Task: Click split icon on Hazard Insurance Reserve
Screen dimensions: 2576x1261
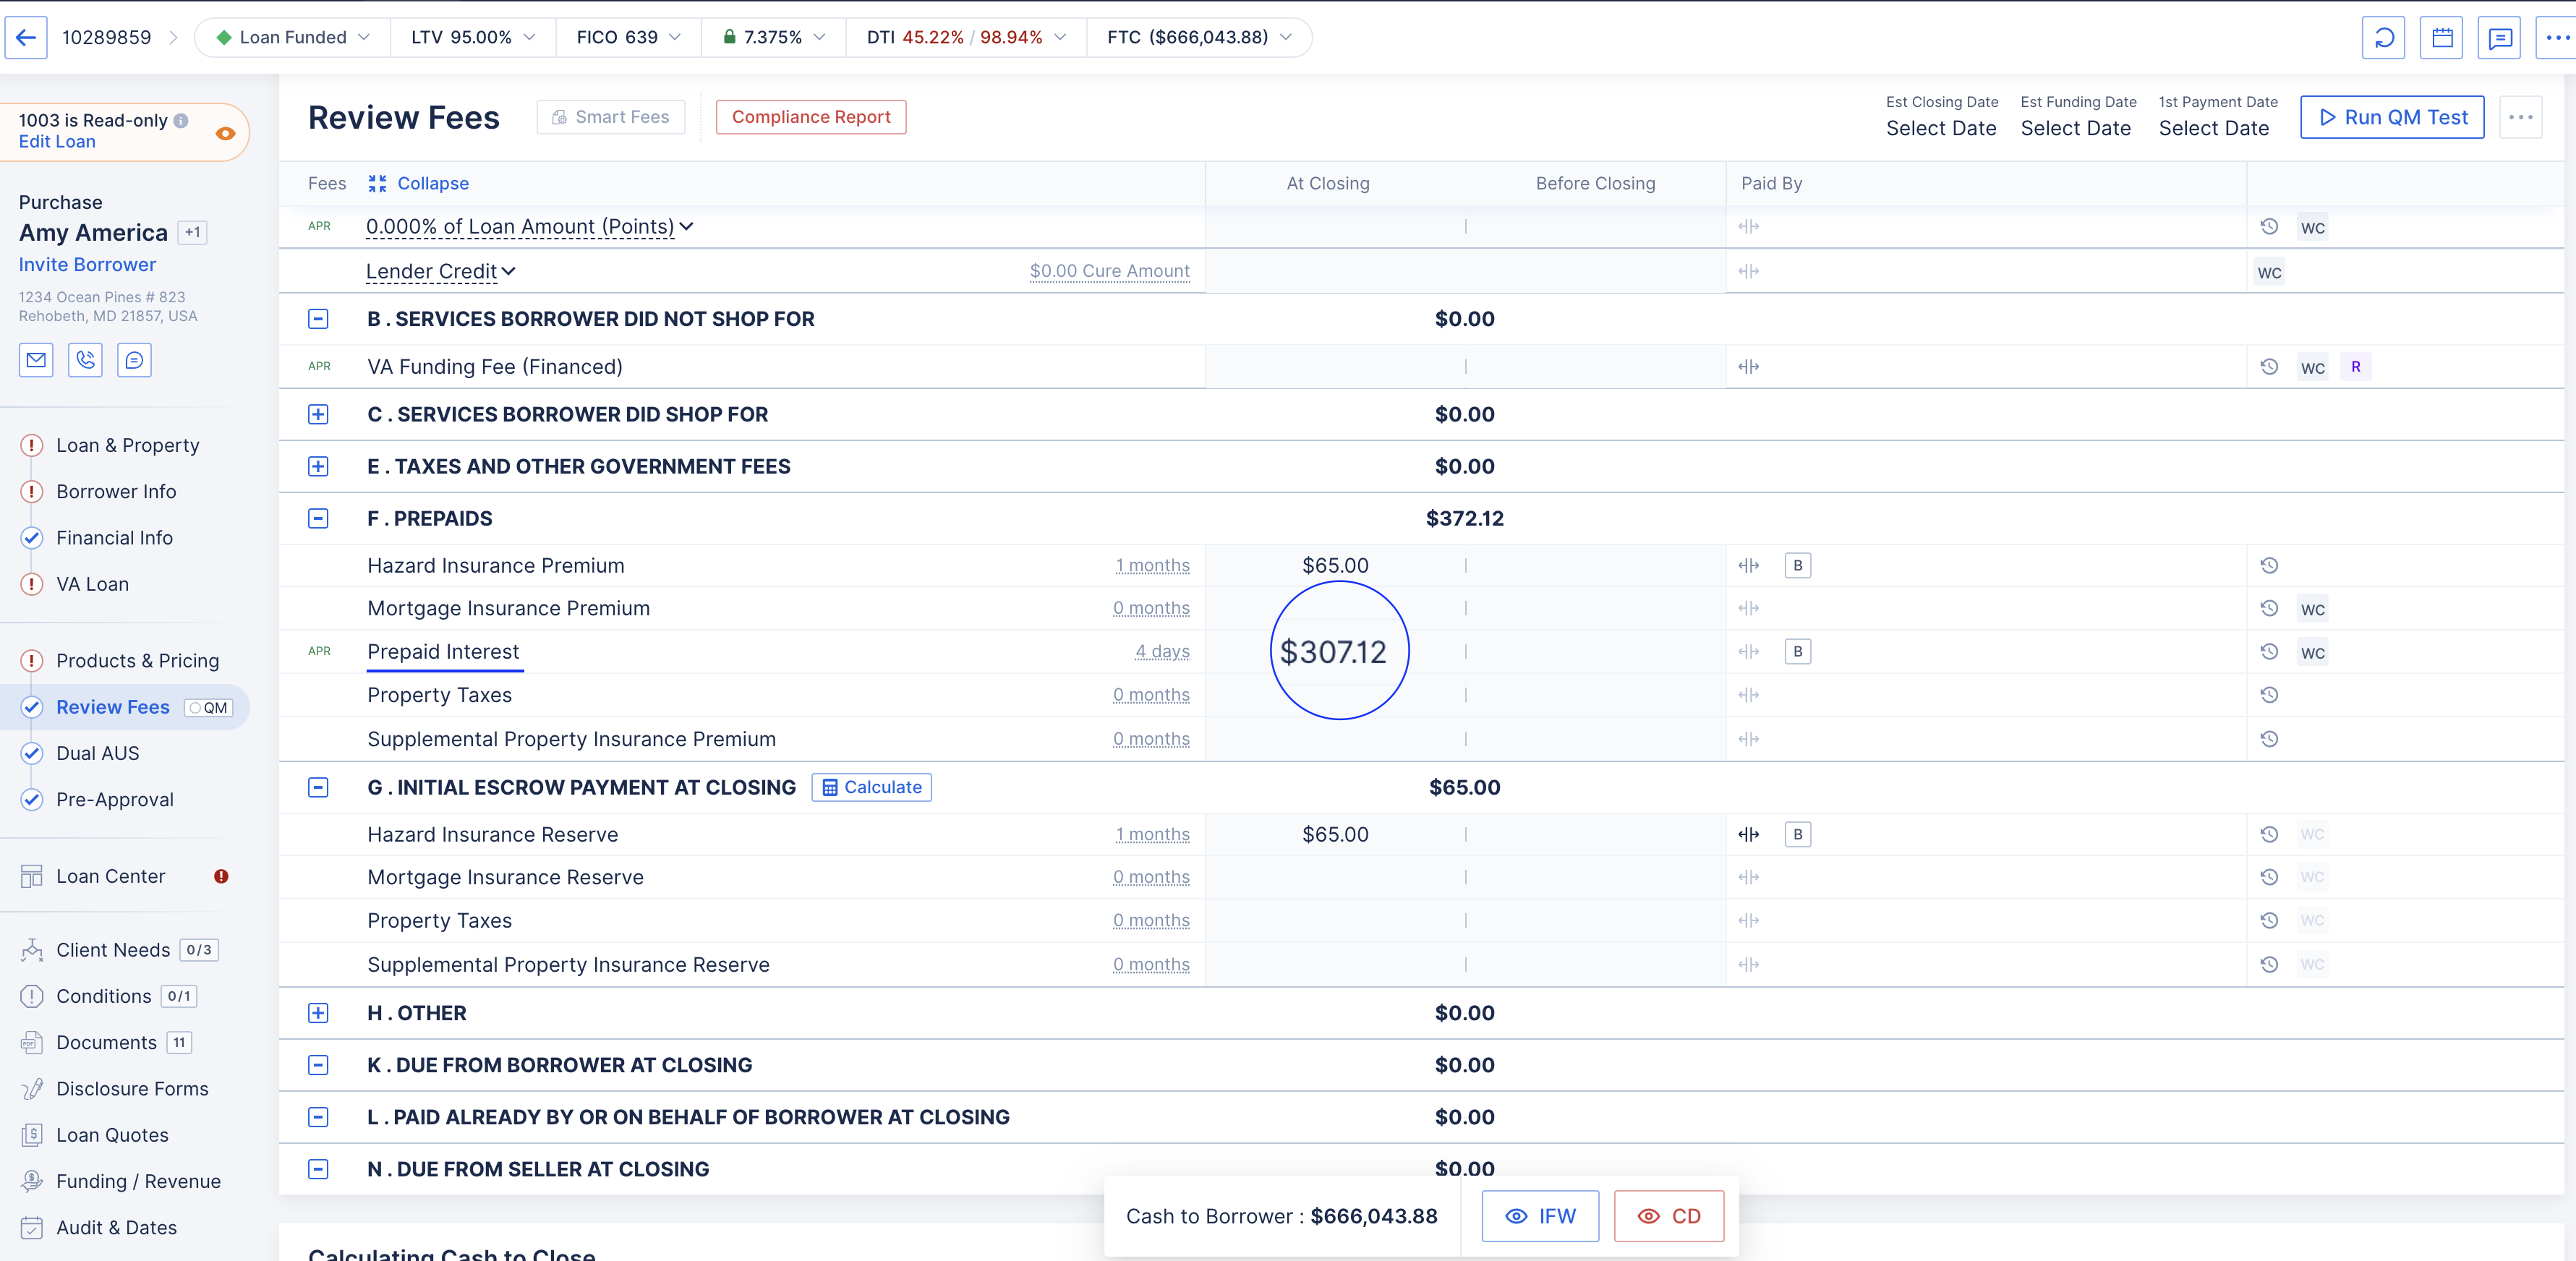Action: point(1748,835)
